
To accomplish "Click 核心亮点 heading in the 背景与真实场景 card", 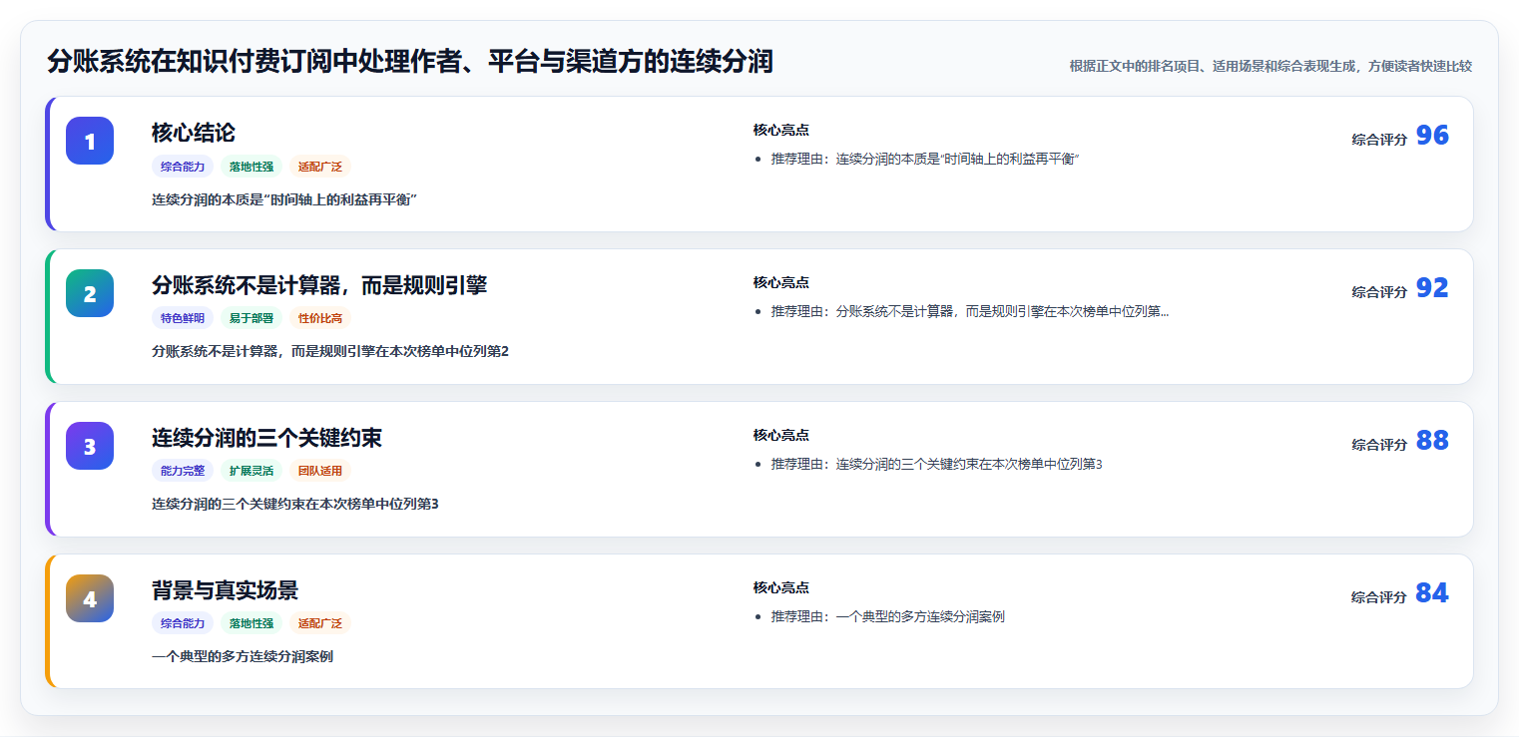I will (x=781, y=587).
